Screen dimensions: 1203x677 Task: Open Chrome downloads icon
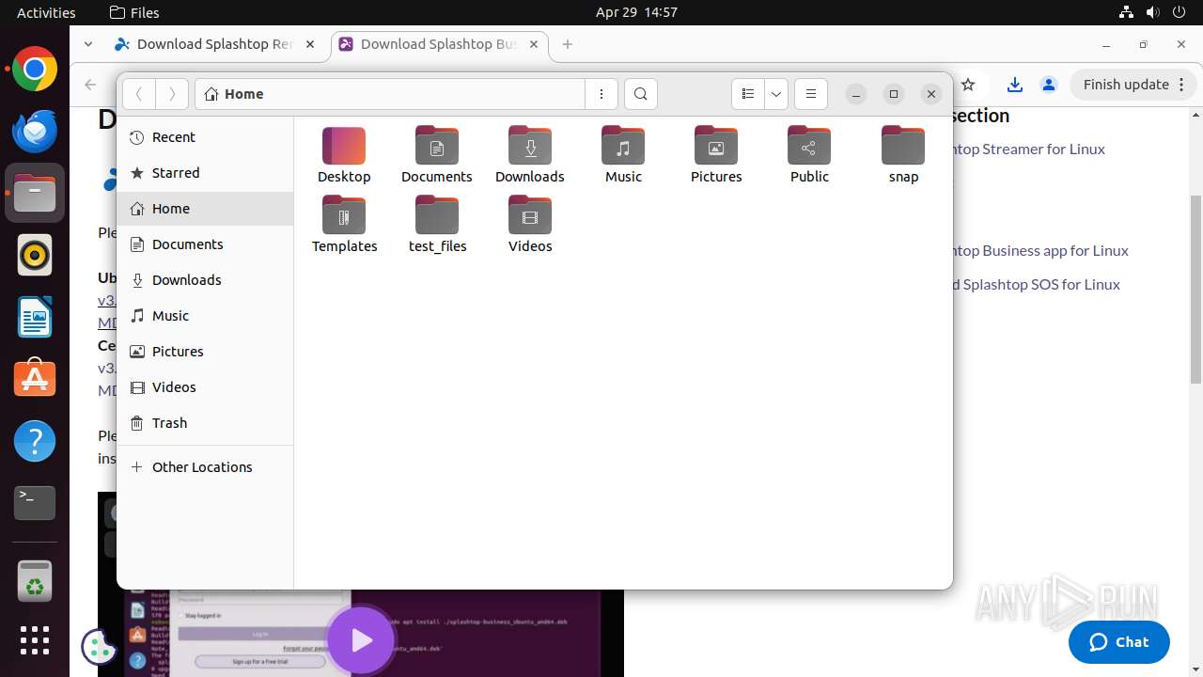[1015, 85]
